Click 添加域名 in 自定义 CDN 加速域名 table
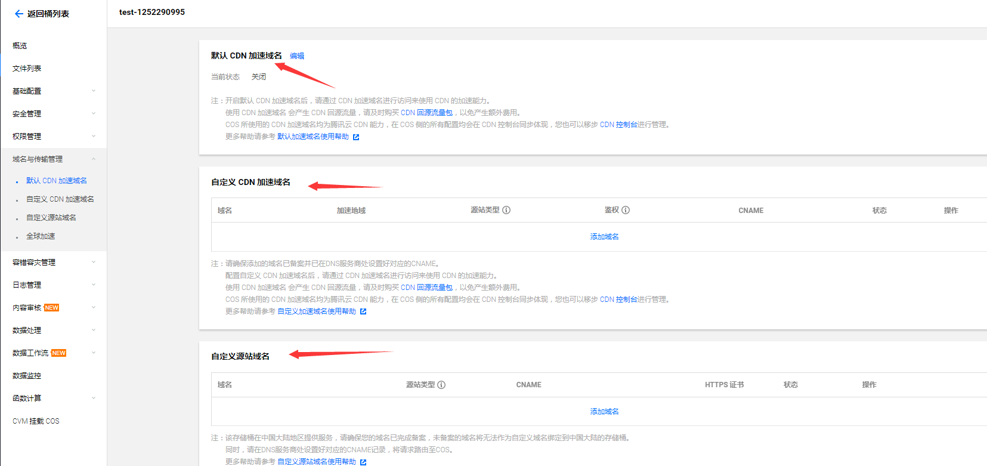987x466 pixels. tap(604, 237)
